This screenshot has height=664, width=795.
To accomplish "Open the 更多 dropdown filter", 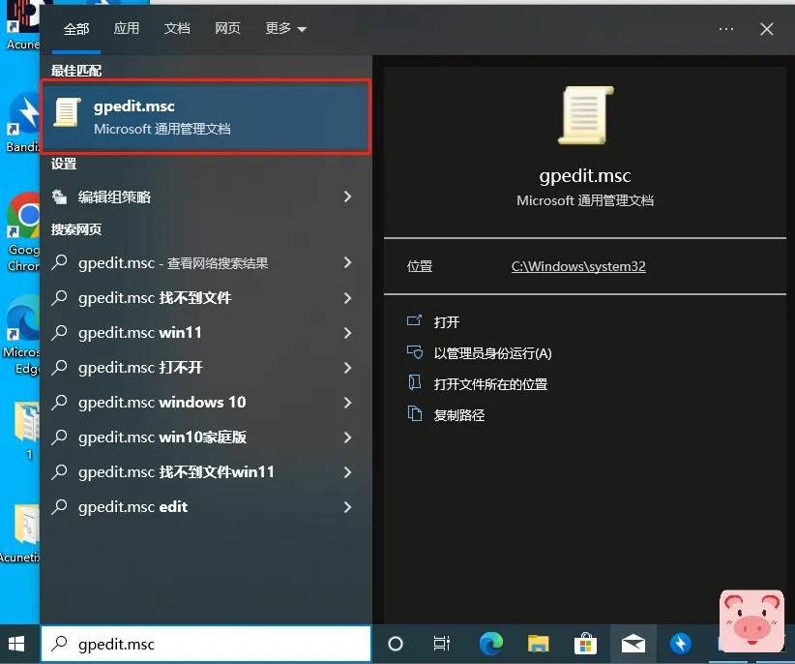I will point(286,28).
